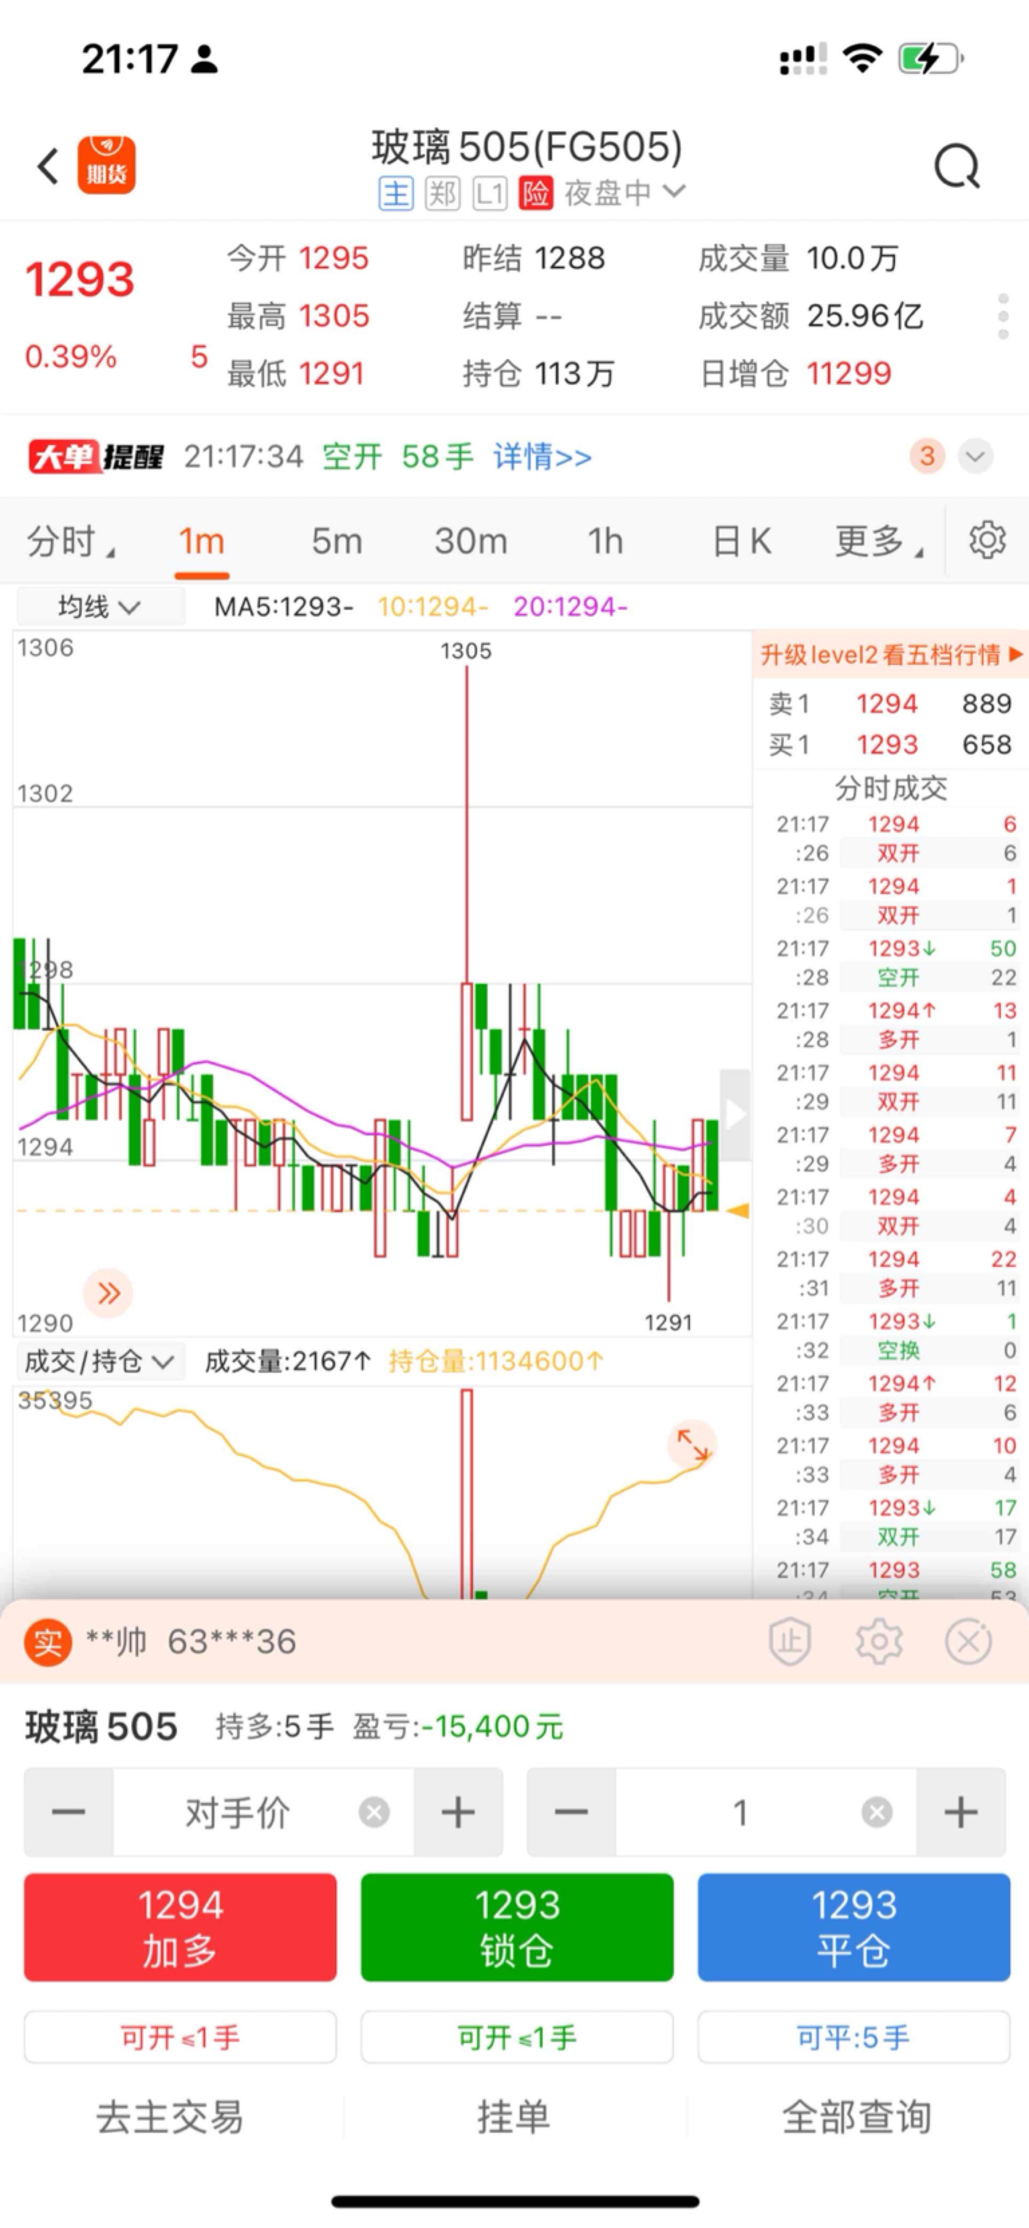Clear the 对手价 price field
Viewport: 1029px width, 2228px height.
point(374,1812)
